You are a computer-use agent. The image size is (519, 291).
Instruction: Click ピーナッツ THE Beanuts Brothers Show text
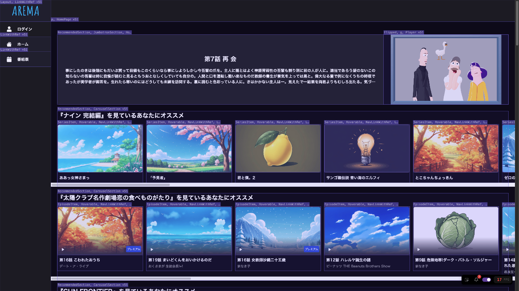358,266
